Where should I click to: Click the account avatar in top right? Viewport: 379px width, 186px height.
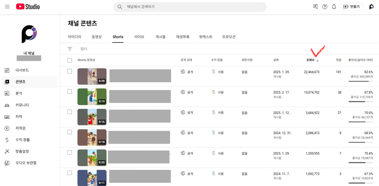371,7
